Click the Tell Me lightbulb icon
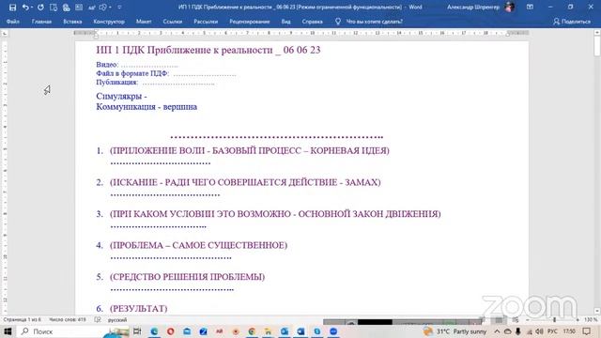Screen dimensions: 601x338 tap(338, 22)
